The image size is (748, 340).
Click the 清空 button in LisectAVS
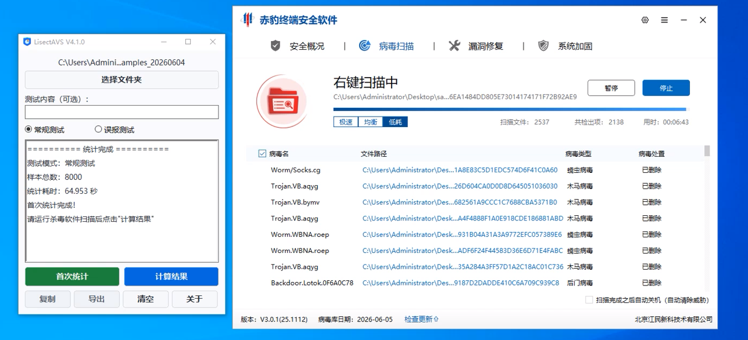coord(145,299)
